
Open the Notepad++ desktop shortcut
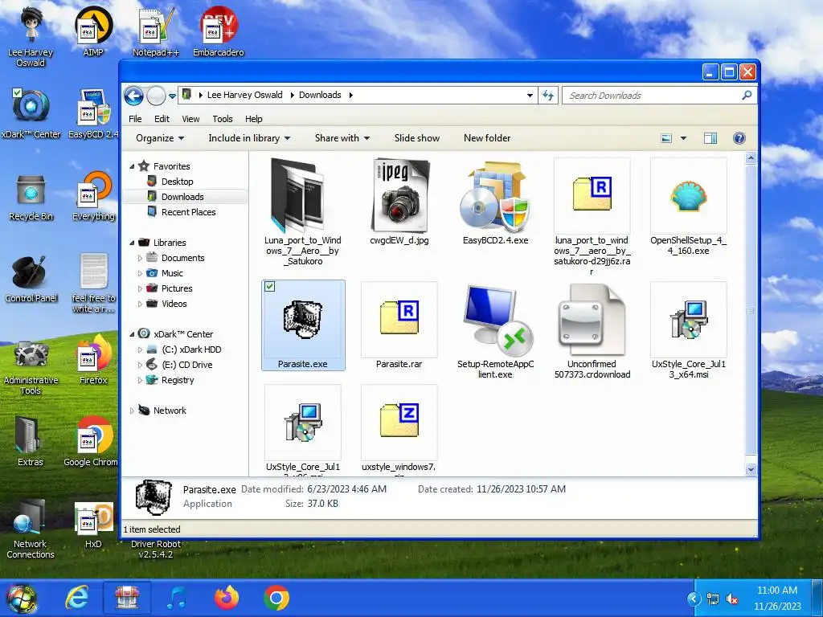click(156, 31)
